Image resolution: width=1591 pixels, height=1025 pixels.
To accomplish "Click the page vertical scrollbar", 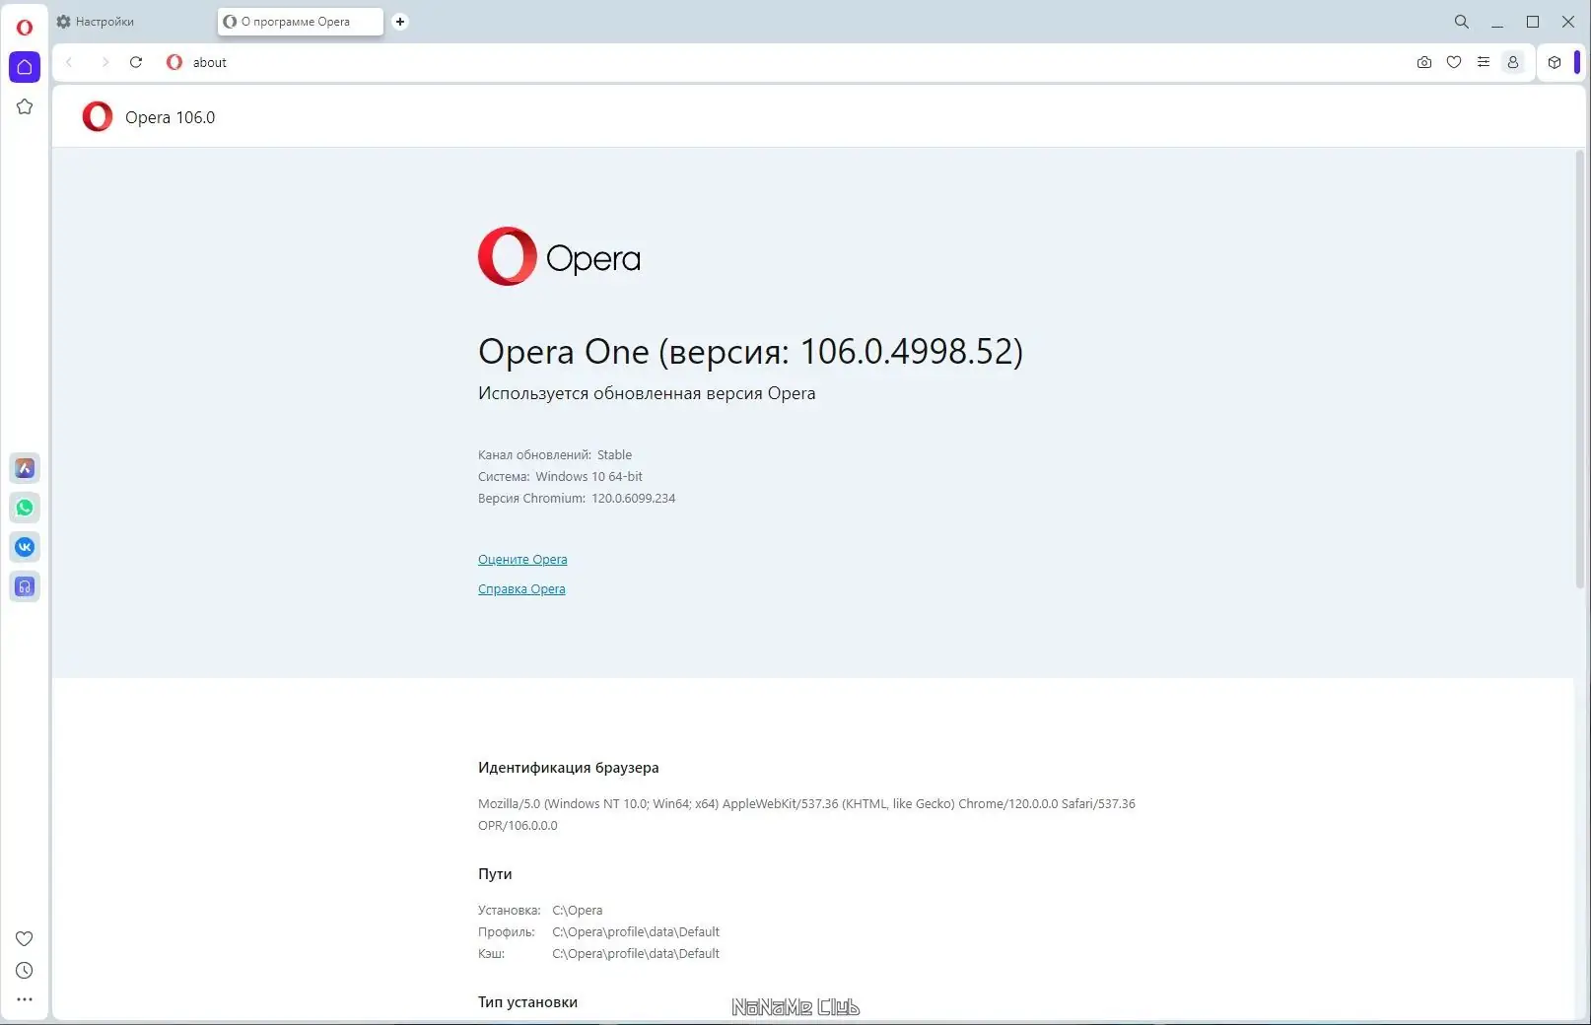I will point(1579,369).
